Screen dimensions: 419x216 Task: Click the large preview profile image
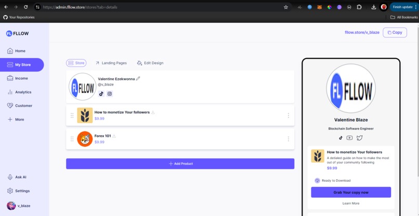(351, 89)
